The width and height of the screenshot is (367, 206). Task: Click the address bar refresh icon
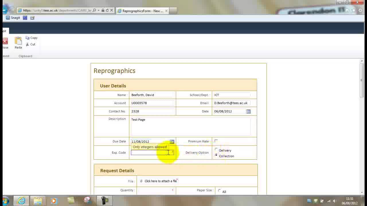click(x=107, y=10)
